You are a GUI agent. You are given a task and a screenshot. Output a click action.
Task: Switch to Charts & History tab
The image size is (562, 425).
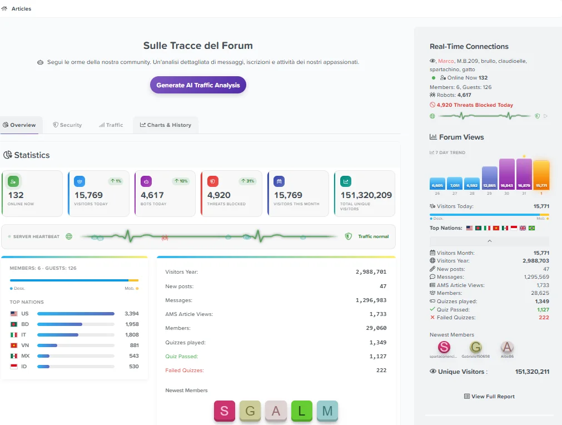[166, 125]
